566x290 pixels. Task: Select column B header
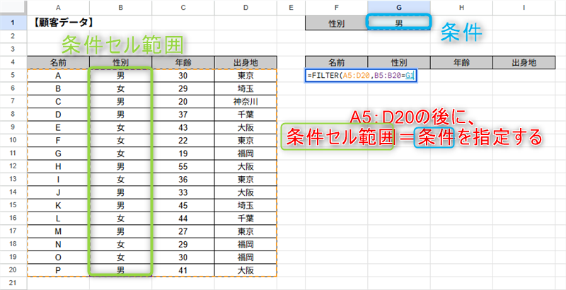coord(121,6)
